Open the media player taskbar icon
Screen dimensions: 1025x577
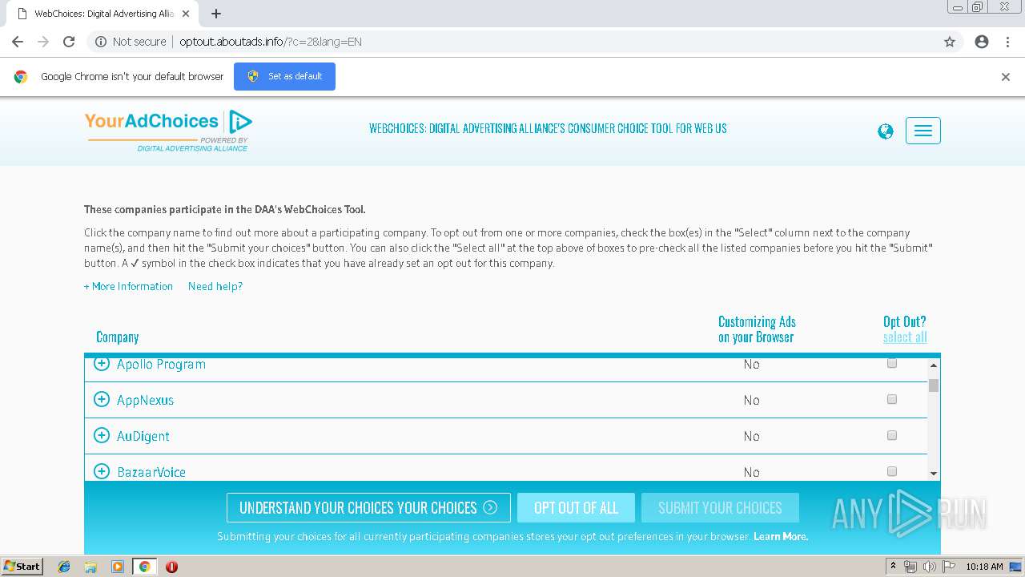[117, 567]
